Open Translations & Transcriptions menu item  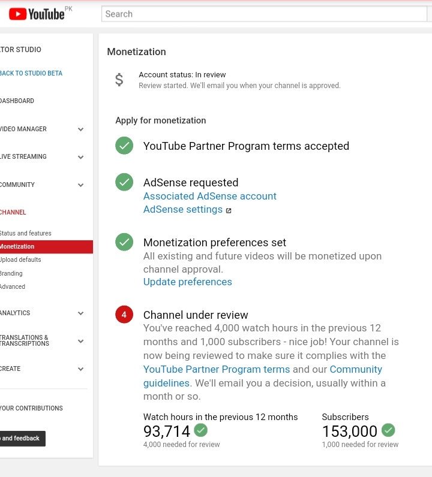(x=25, y=340)
